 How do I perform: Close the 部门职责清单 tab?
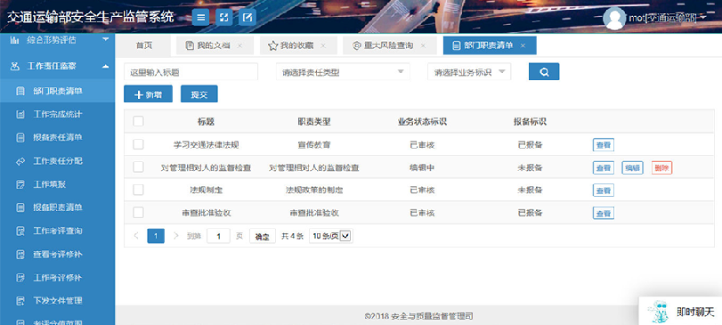coord(523,45)
